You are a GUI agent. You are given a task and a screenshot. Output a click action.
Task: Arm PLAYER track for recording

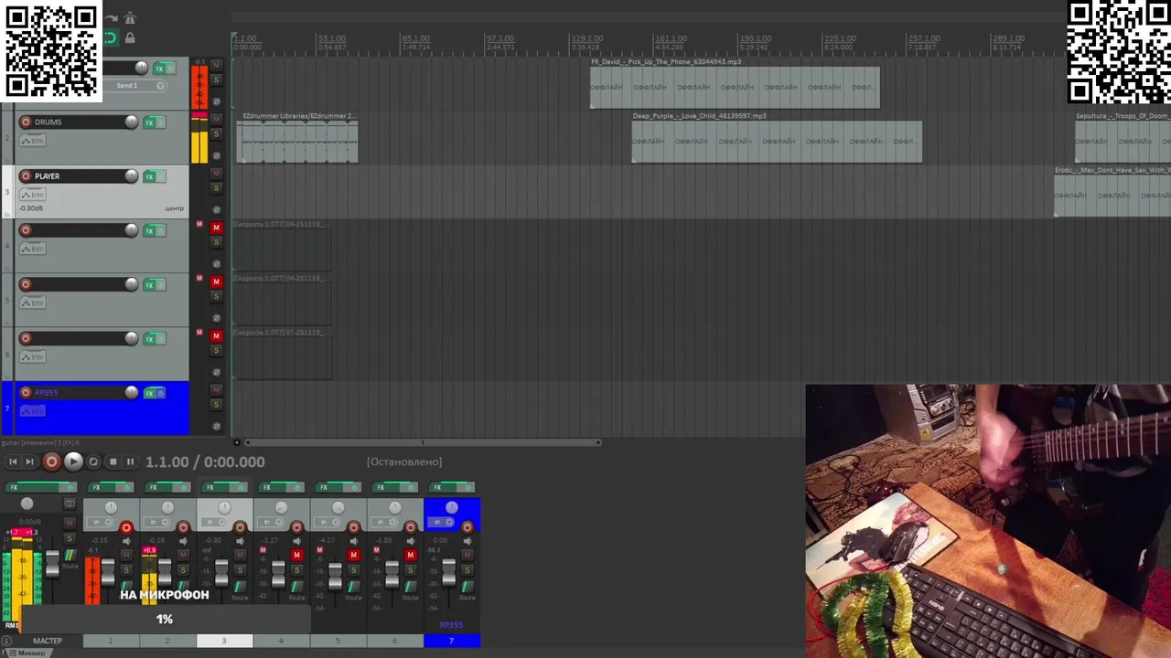pyautogui.click(x=26, y=175)
